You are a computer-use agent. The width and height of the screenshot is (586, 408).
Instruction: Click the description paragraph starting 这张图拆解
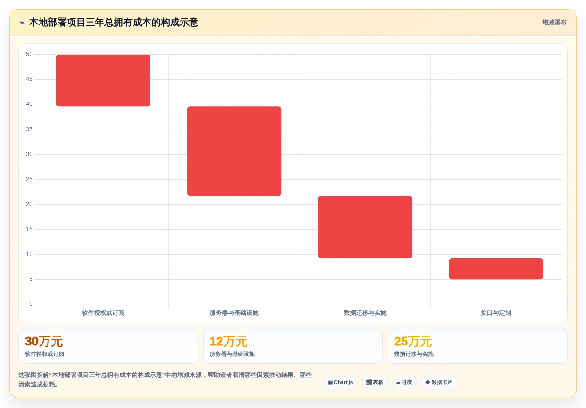[165, 380]
